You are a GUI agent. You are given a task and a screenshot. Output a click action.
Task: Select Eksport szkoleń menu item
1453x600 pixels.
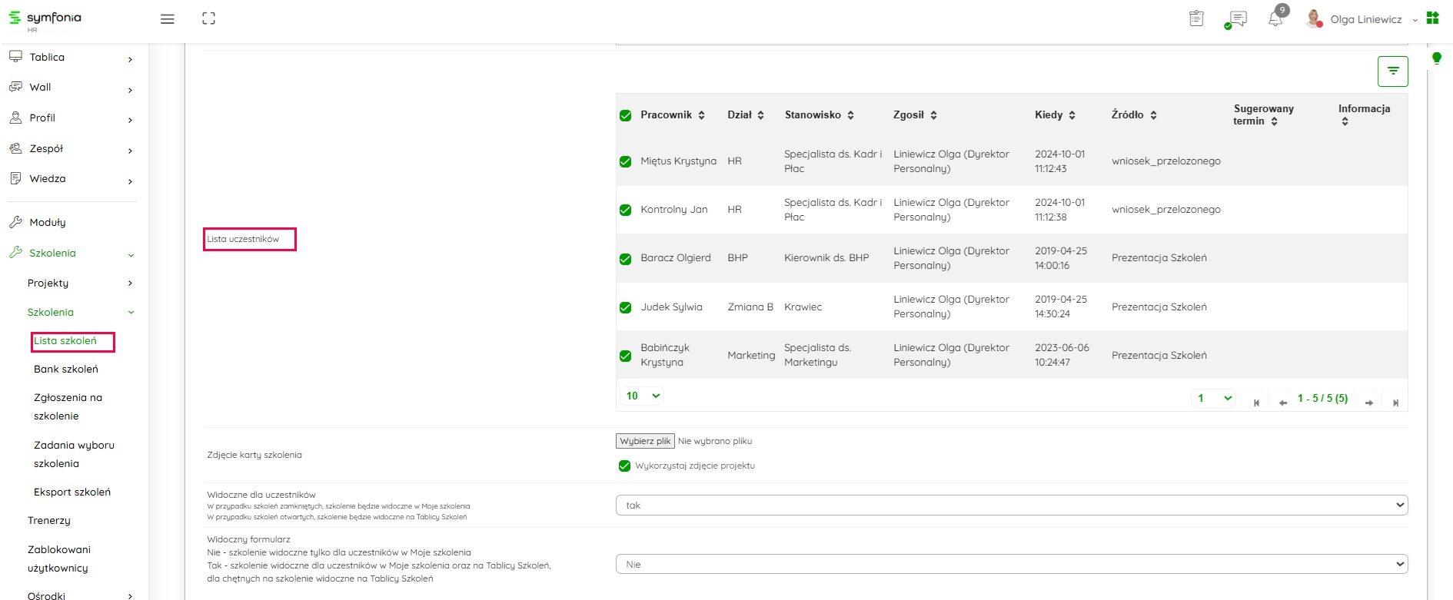[x=72, y=492]
